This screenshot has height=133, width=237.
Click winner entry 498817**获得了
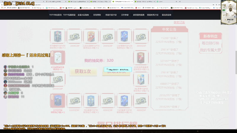[x=169, y=84]
